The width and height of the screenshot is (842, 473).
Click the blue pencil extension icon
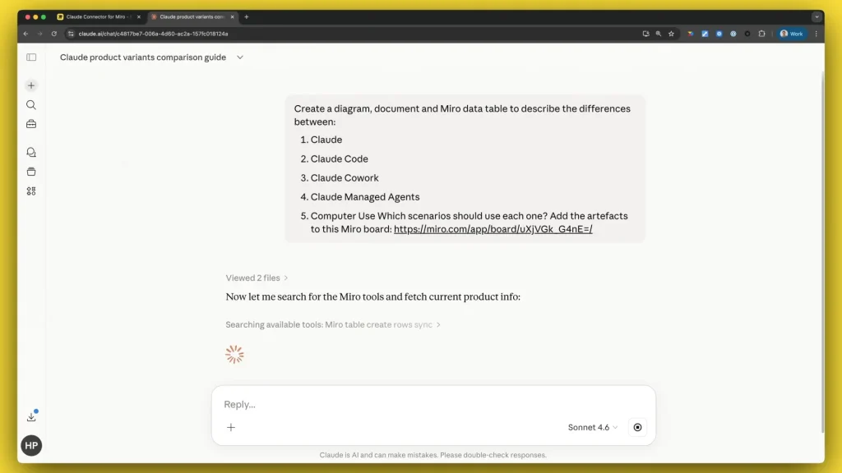tap(705, 34)
